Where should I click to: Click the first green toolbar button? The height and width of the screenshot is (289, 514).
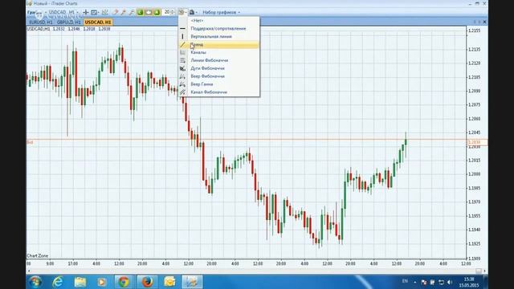[x=140, y=13]
